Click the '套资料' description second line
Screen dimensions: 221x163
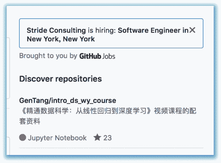point(30,121)
